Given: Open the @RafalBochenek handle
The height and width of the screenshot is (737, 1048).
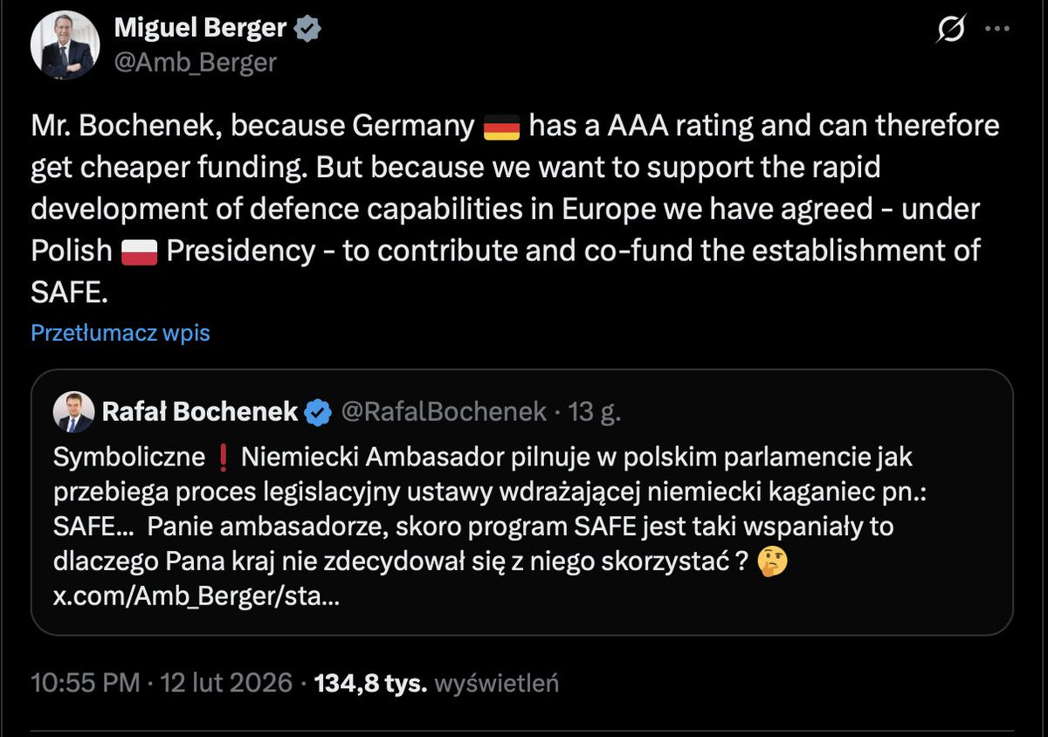Looking at the screenshot, I should pos(445,411).
